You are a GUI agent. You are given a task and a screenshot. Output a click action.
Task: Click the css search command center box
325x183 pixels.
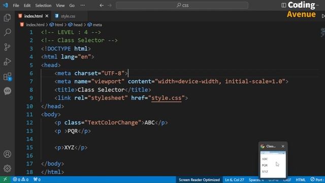182,6
